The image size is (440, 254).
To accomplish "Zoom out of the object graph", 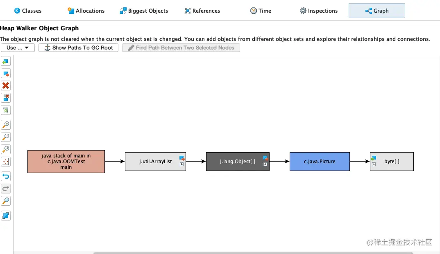I will (6, 137).
